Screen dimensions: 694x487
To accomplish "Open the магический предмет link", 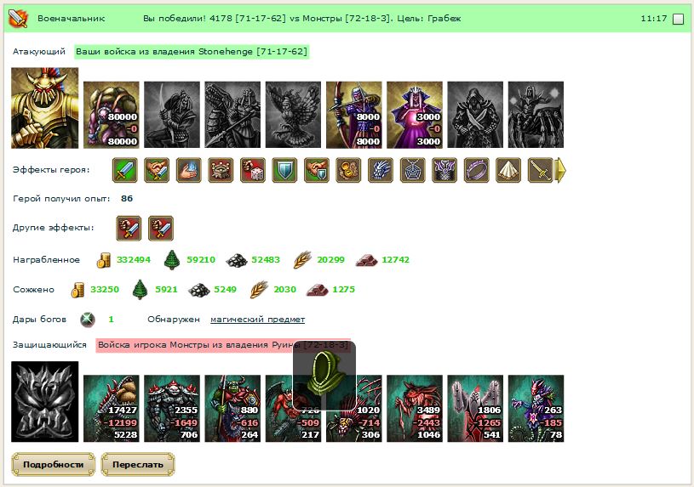I will pyautogui.click(x=258, y=319).
